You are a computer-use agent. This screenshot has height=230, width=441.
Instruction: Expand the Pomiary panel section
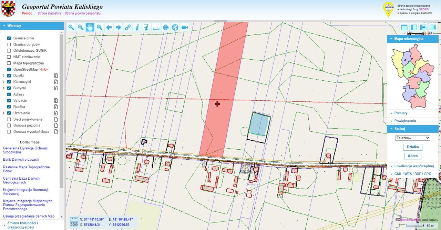click(401, 113)
